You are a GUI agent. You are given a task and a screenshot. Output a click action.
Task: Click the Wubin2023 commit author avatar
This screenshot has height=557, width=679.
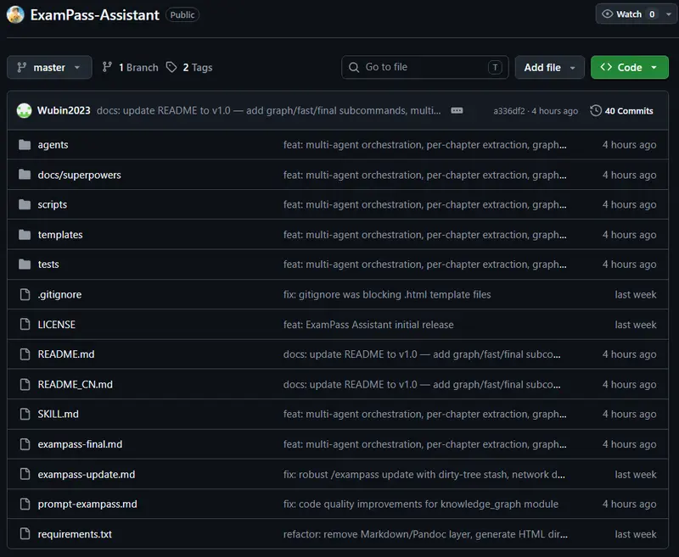(25, 111)
